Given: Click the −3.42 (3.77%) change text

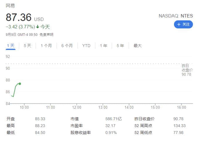Looking at the screenshot, I should [20, 27].
